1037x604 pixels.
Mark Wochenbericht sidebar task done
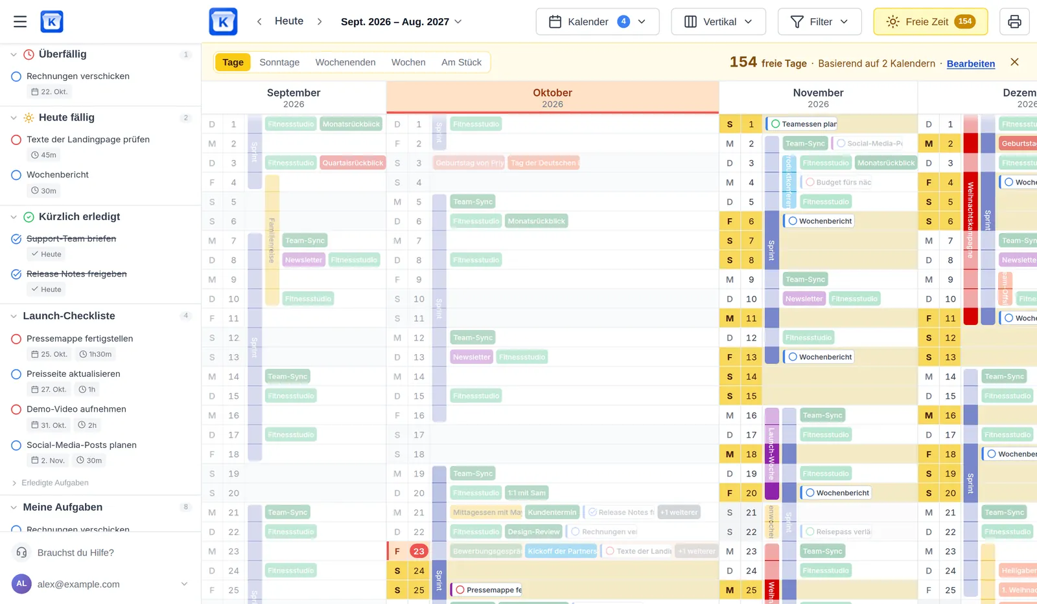pyautogui.click(x=17, y=175)
